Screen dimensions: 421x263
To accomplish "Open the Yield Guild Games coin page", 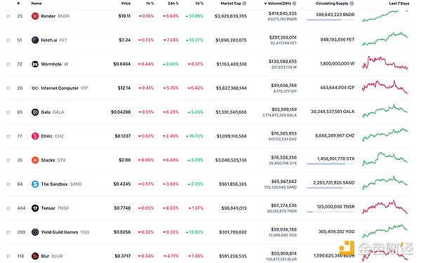I will click(x=60, y=232).
